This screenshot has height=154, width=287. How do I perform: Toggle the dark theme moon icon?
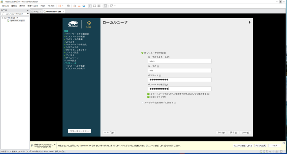(x=249, y=23)
